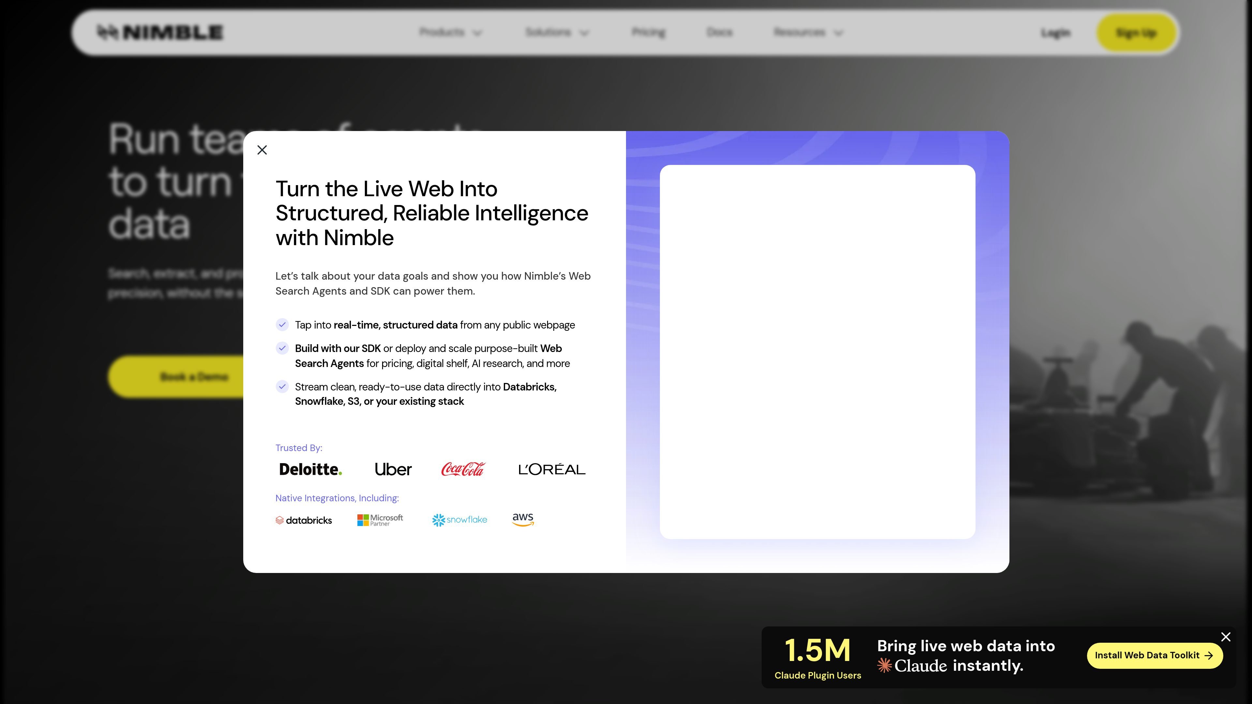Click the Claude starburst logo in banner

(x=885, y=666)
